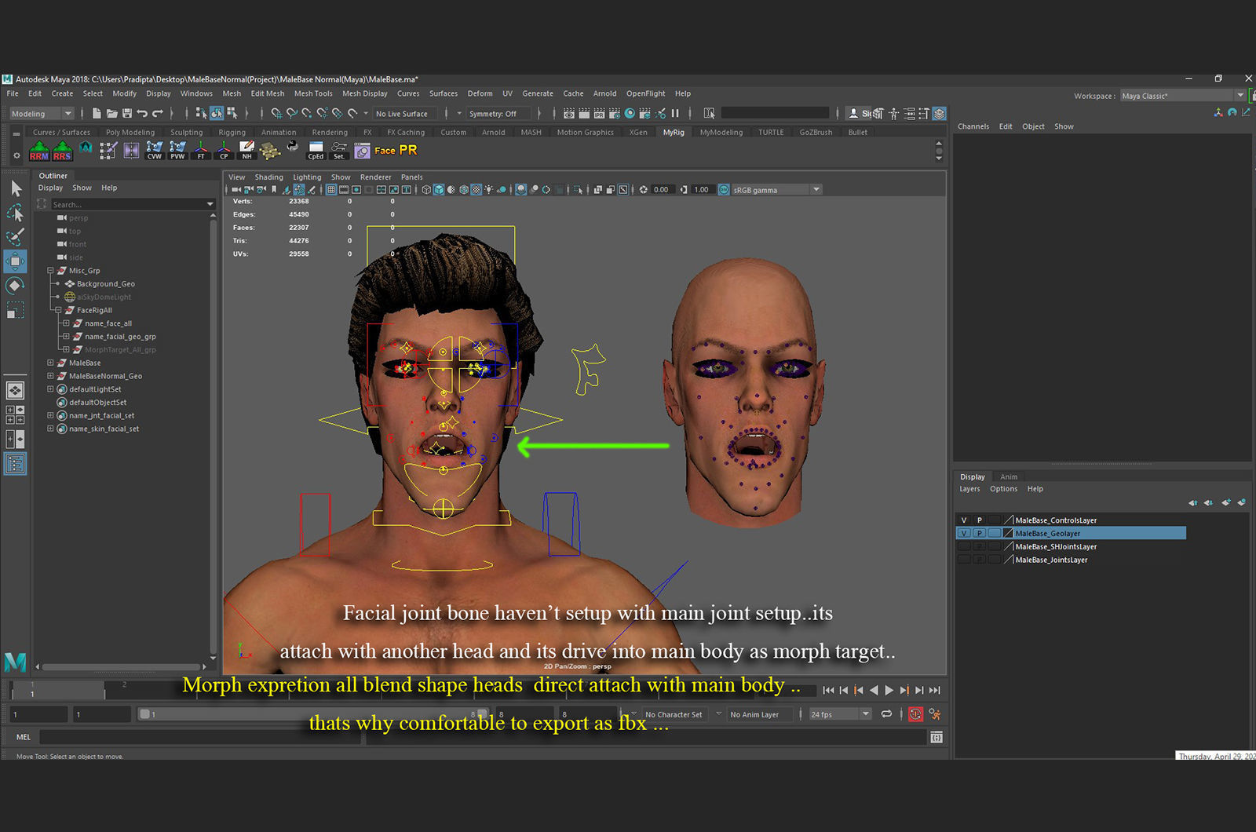Screen dimensions: 1256x832
Task: Toggle visibility box of MaleBase_SHJointsLayer
Action: tap(964, 546)
